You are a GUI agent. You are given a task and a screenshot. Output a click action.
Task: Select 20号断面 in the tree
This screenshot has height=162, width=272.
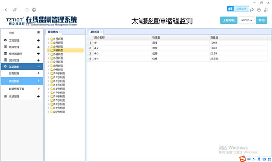[59, 111]
